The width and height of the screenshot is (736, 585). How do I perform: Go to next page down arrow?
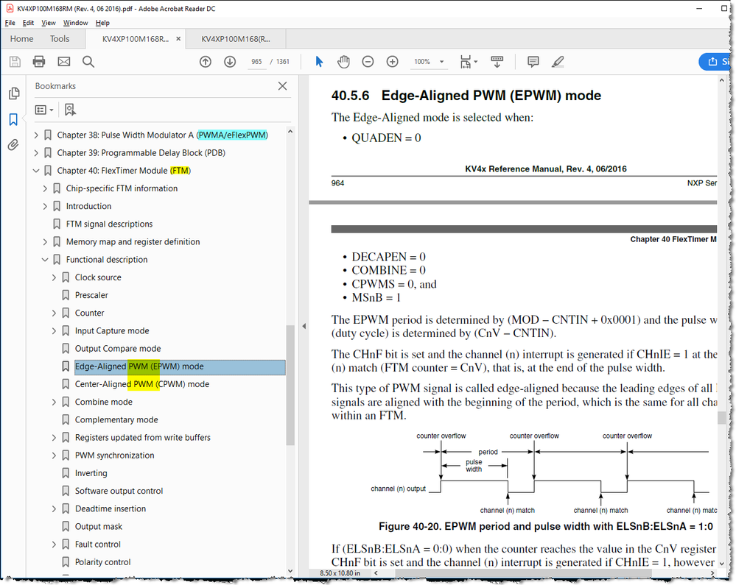230,61
